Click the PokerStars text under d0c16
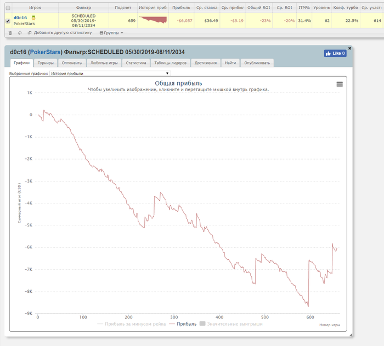This screenshot has height=346, width=384. pyautogui.click(x=24, y=24)
